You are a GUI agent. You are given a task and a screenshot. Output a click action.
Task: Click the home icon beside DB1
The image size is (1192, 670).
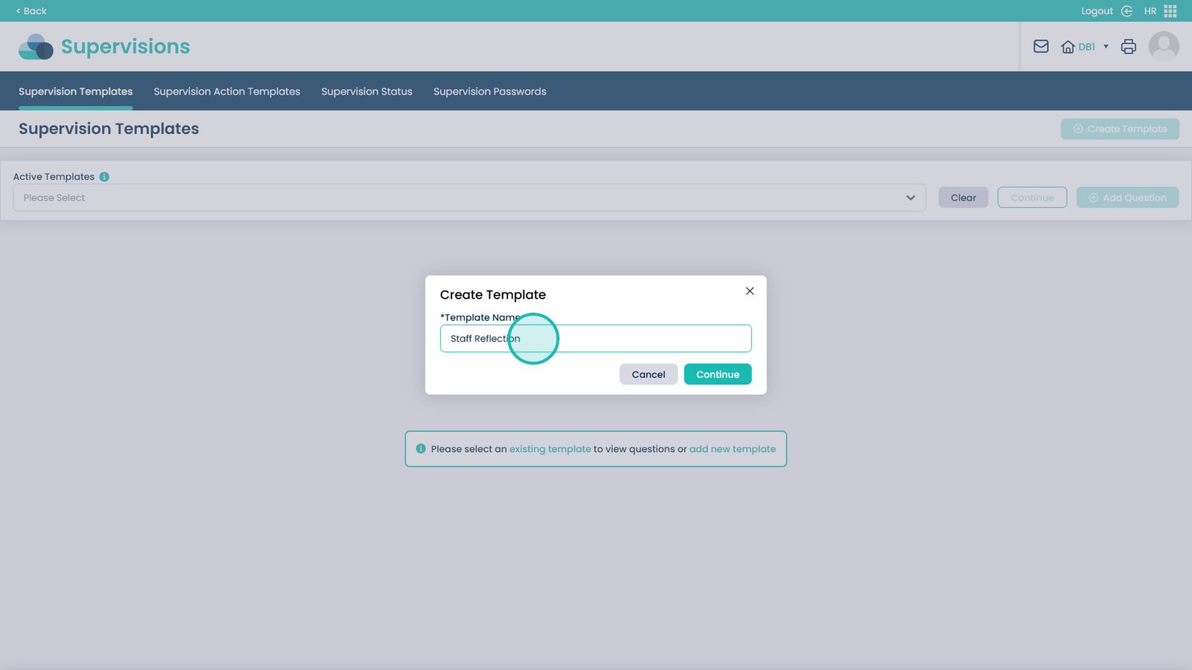(x=1068, y=47)
